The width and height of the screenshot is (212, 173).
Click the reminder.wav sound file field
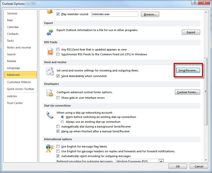tap(115, 14)
